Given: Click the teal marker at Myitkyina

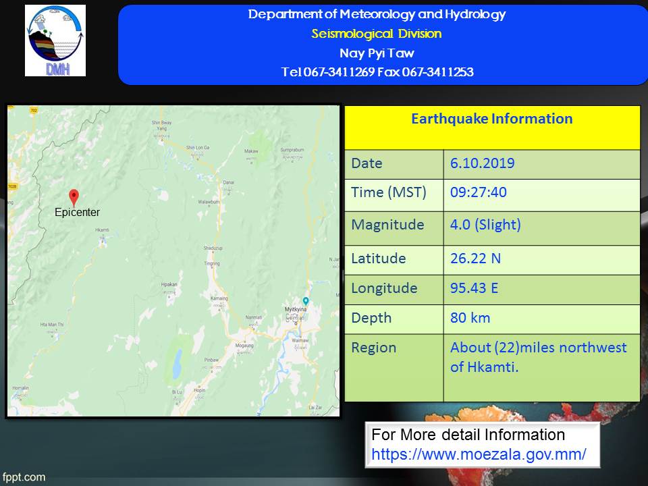Looking at the screenshot, I should tap(306, 301).
